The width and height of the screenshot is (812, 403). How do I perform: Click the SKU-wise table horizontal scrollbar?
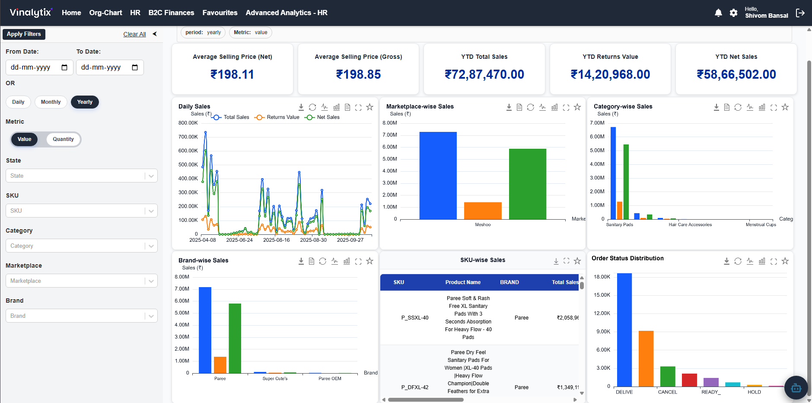(x=426, y=400)
